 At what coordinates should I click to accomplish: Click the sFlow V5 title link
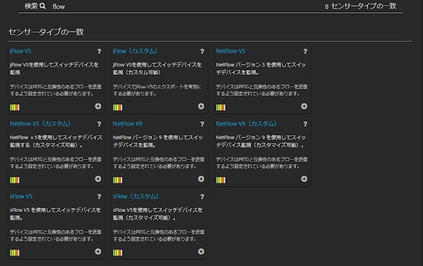click(21, 197)
